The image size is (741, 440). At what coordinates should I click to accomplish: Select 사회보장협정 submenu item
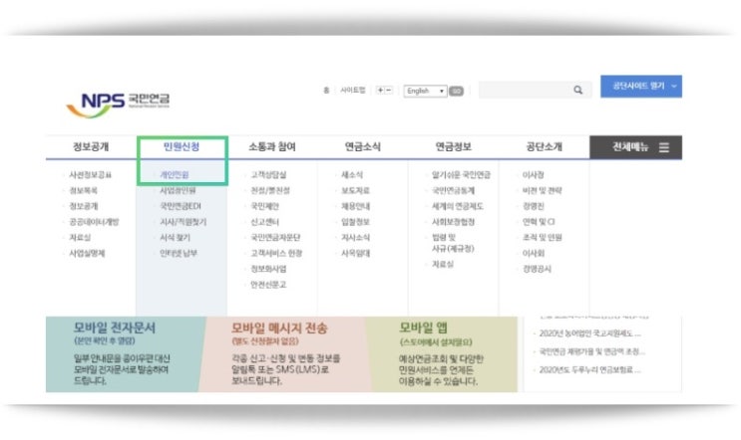pyautogui.click(x=453, y=222)
